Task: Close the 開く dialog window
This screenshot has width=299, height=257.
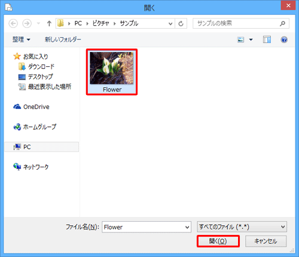Action: click(x=288, y=5)
